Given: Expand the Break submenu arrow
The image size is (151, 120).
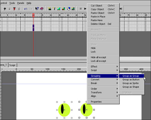Looking at the screenshot, I should pos(117,83).
